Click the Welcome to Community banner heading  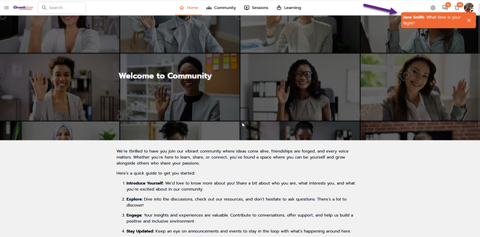click(x=165, y=75)
